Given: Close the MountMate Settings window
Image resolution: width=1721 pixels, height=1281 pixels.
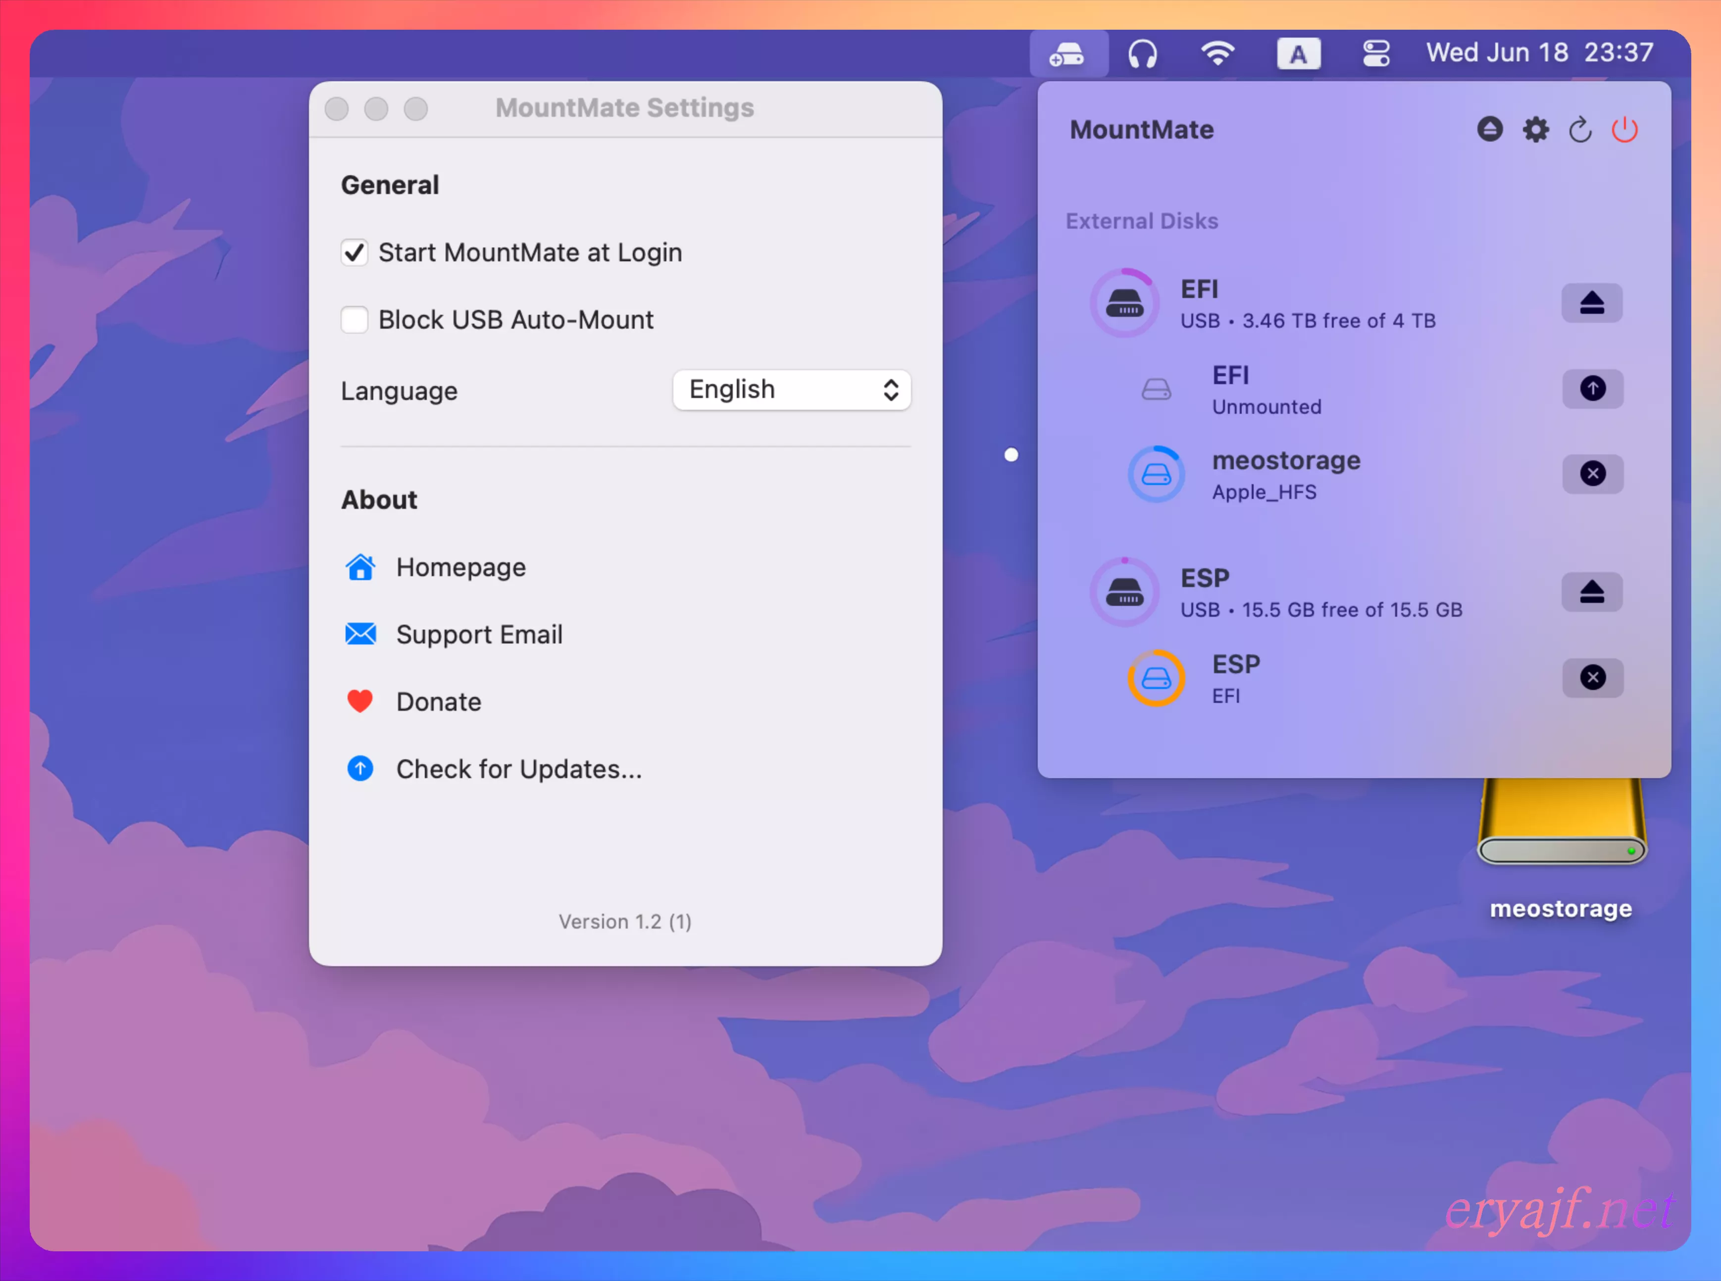Looking at the screenshot, I should click(x=336, y=108).
